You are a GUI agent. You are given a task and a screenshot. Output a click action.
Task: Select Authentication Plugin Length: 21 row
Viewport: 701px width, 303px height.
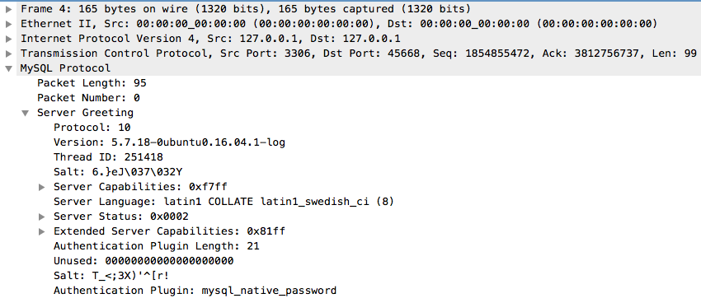pos(156,246)
